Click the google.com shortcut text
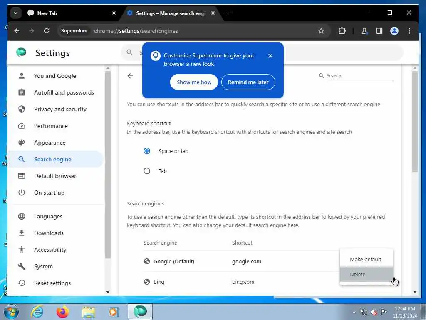 coord(246,262)
